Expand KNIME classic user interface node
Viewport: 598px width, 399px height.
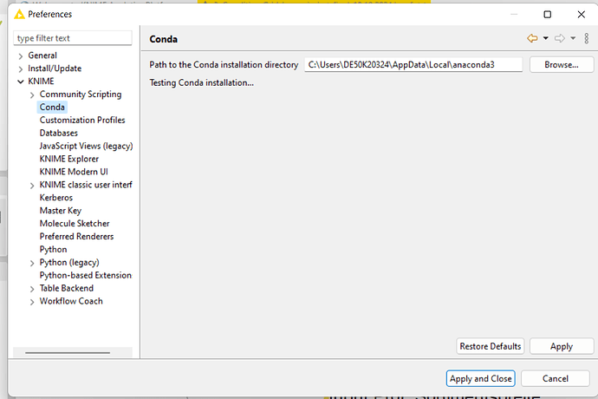(32, 186)
